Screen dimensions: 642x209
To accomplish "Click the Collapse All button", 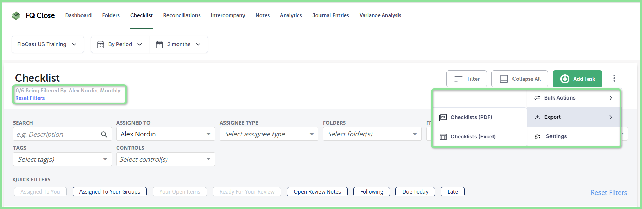I will point(520,79).
